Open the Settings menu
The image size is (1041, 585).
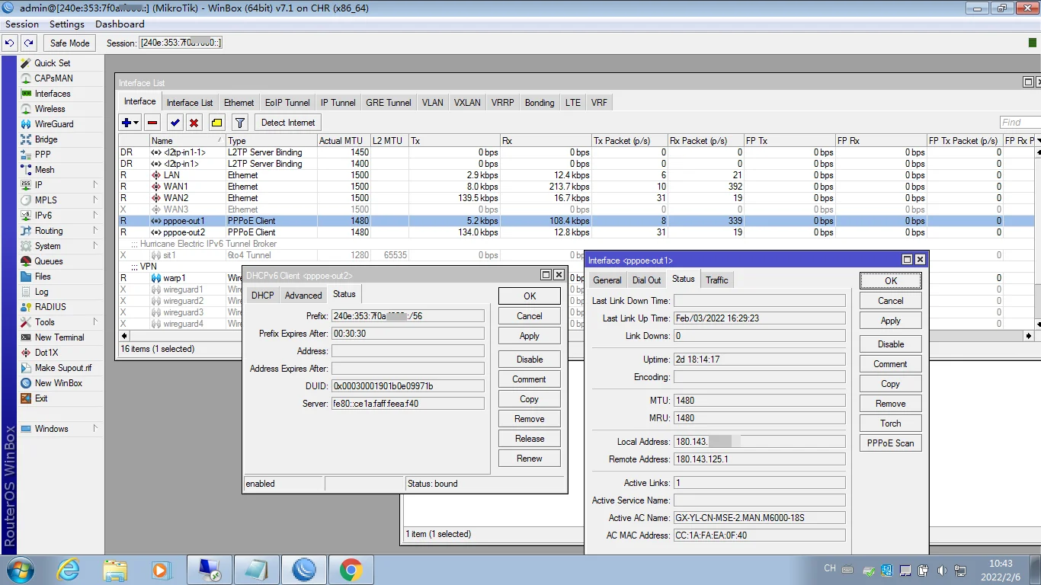67,24
